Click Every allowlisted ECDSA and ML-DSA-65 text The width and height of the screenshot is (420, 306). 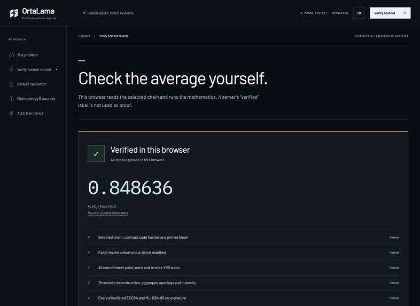point(142,298)
